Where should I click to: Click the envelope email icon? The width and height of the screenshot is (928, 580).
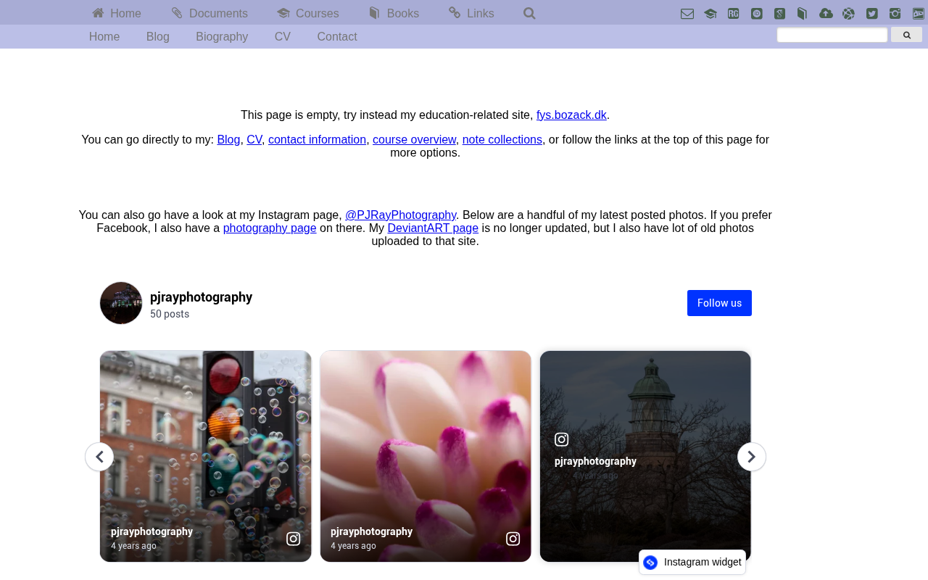[687, 14]
